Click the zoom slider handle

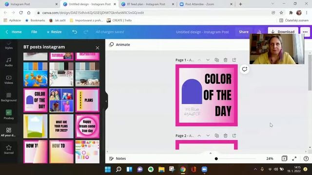coord(216,158)
